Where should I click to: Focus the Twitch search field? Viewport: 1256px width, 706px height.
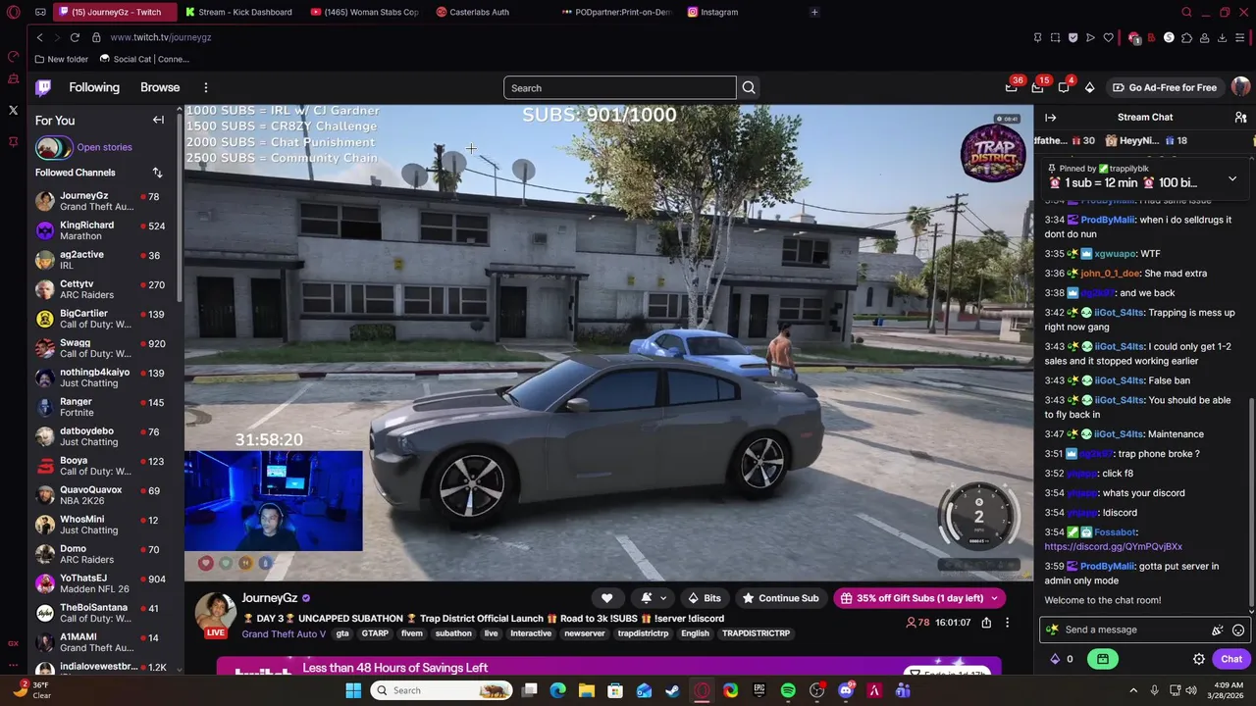(620, 87)
